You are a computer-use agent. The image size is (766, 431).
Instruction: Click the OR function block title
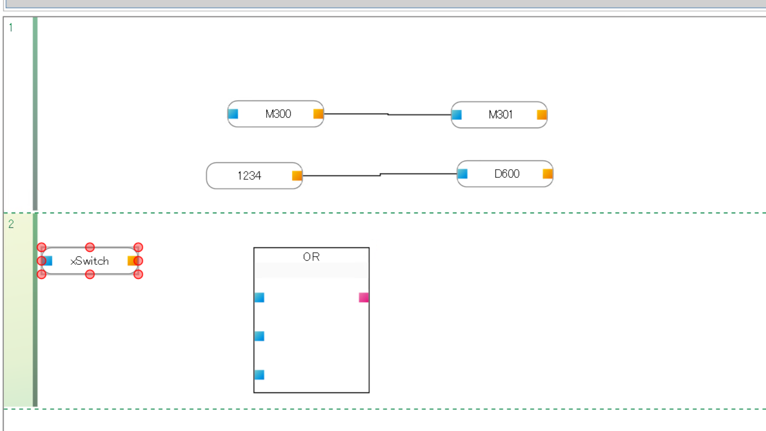tap(311, 257)
